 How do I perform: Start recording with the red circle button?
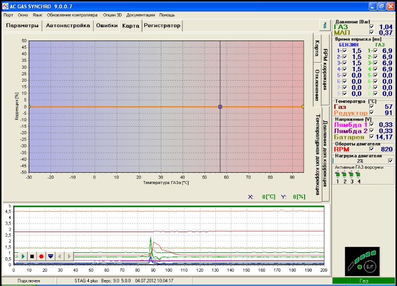click(41, 256)
